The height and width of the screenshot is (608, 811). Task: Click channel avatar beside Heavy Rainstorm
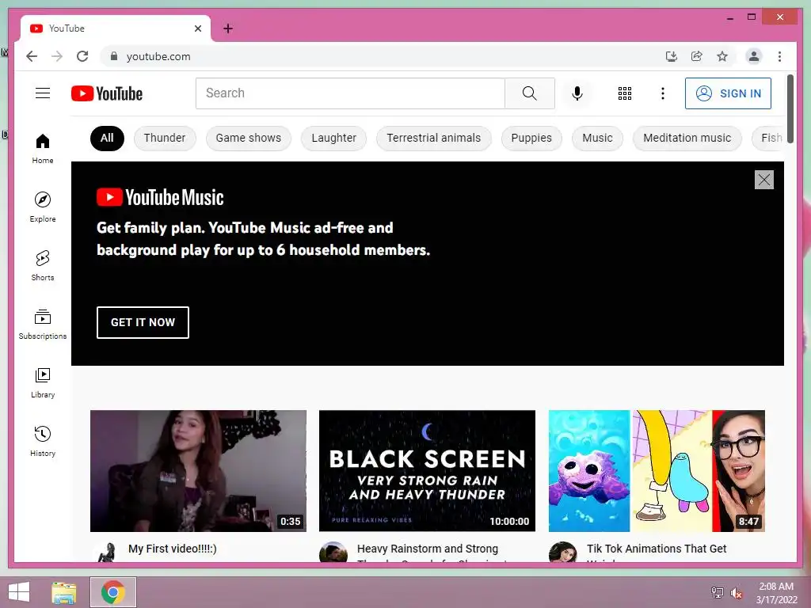[x=333, y=552]
